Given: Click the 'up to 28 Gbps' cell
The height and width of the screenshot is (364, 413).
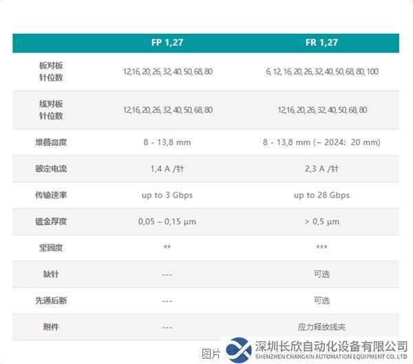Looking at the screenshot, I should 321,195.
